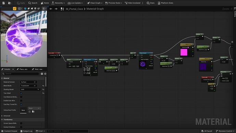Viewport: 236px width, 133px height.
Task: Toggle the yellow realtime preview icon
Action: pyautogui.click(x=15, y=9)
